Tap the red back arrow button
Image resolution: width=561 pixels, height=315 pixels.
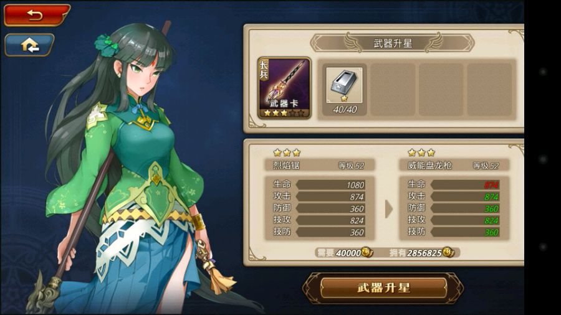37,15
